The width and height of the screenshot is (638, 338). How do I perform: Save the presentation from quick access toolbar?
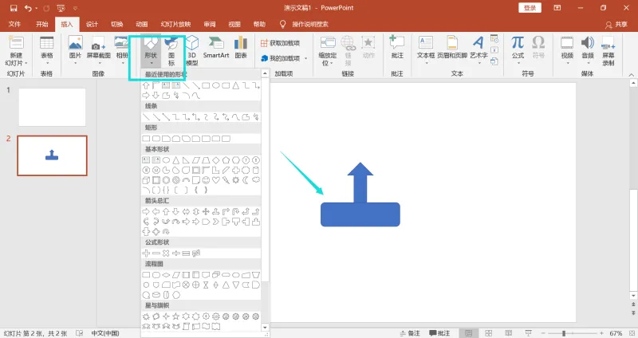coord(14,8)
